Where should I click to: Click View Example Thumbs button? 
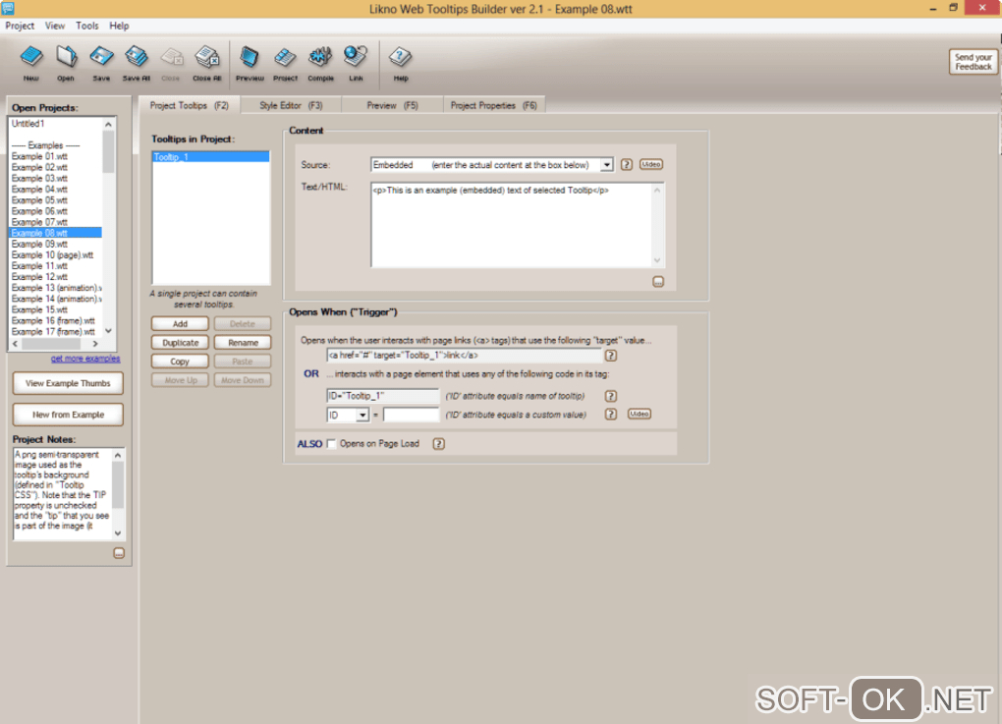click(x=68, y=383)
